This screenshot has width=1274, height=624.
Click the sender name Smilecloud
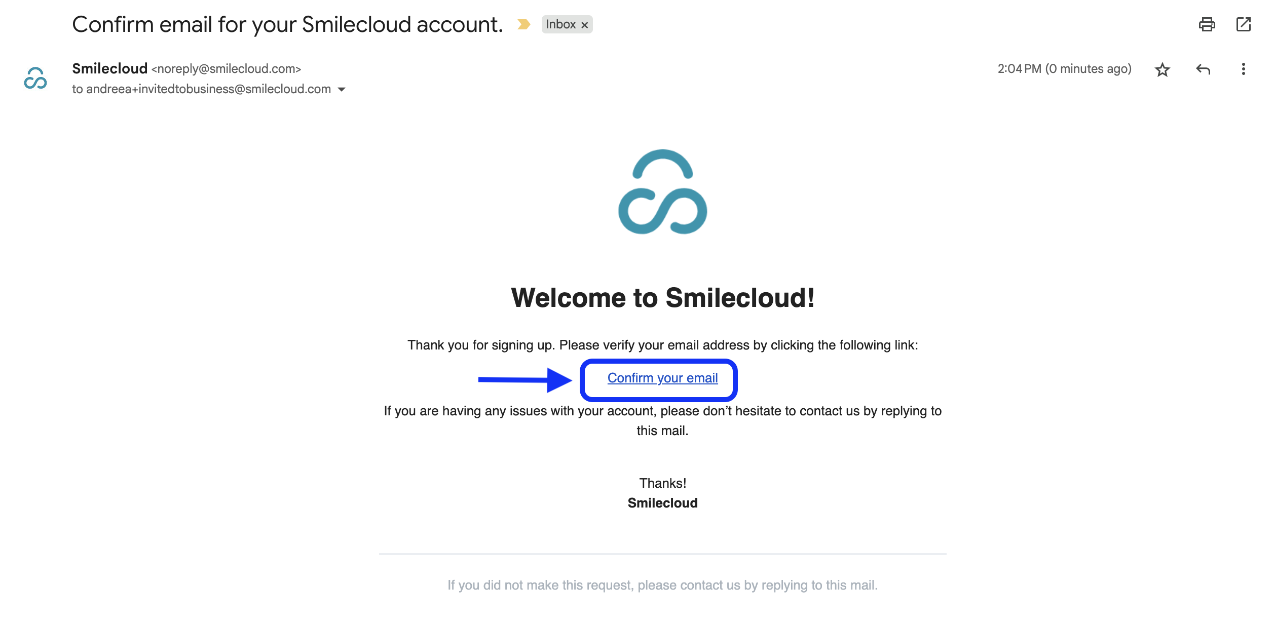109,68
